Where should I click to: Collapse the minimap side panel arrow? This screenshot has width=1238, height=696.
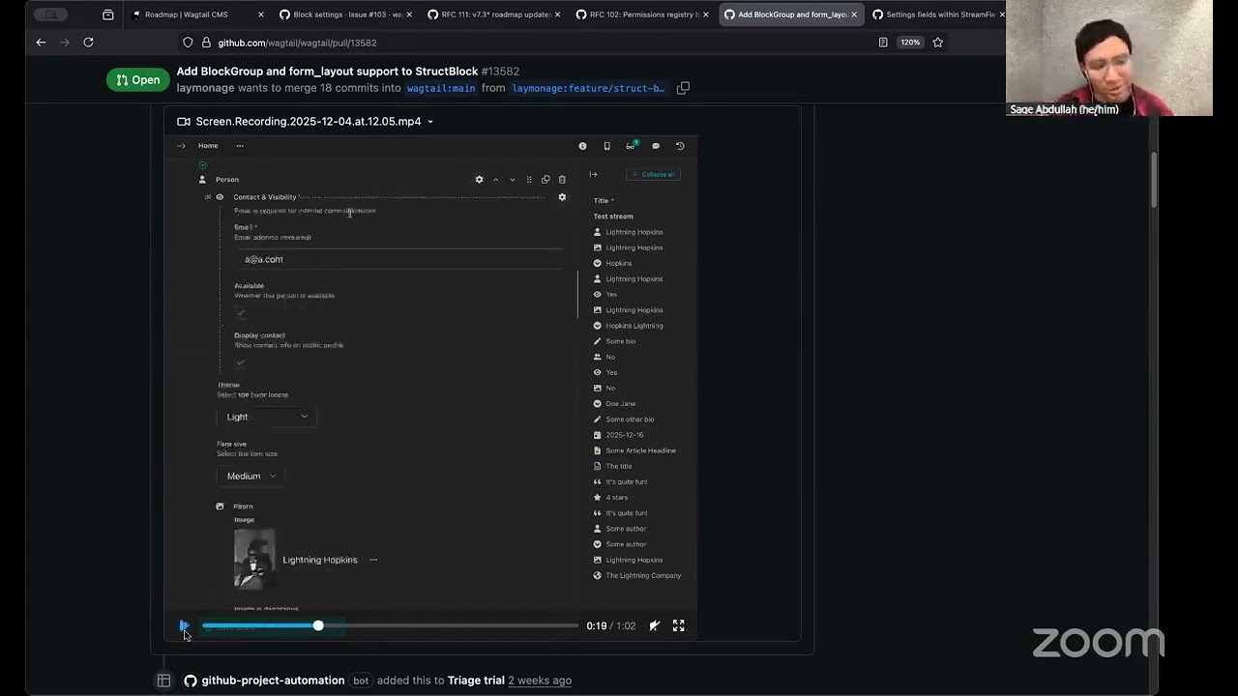pyautogui.click(x=593, y=175)
